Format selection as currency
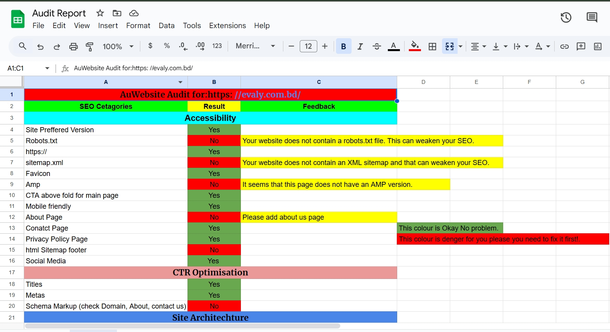Image resolution: width=610 pixels, height=332 pixels. coord(150,46)
